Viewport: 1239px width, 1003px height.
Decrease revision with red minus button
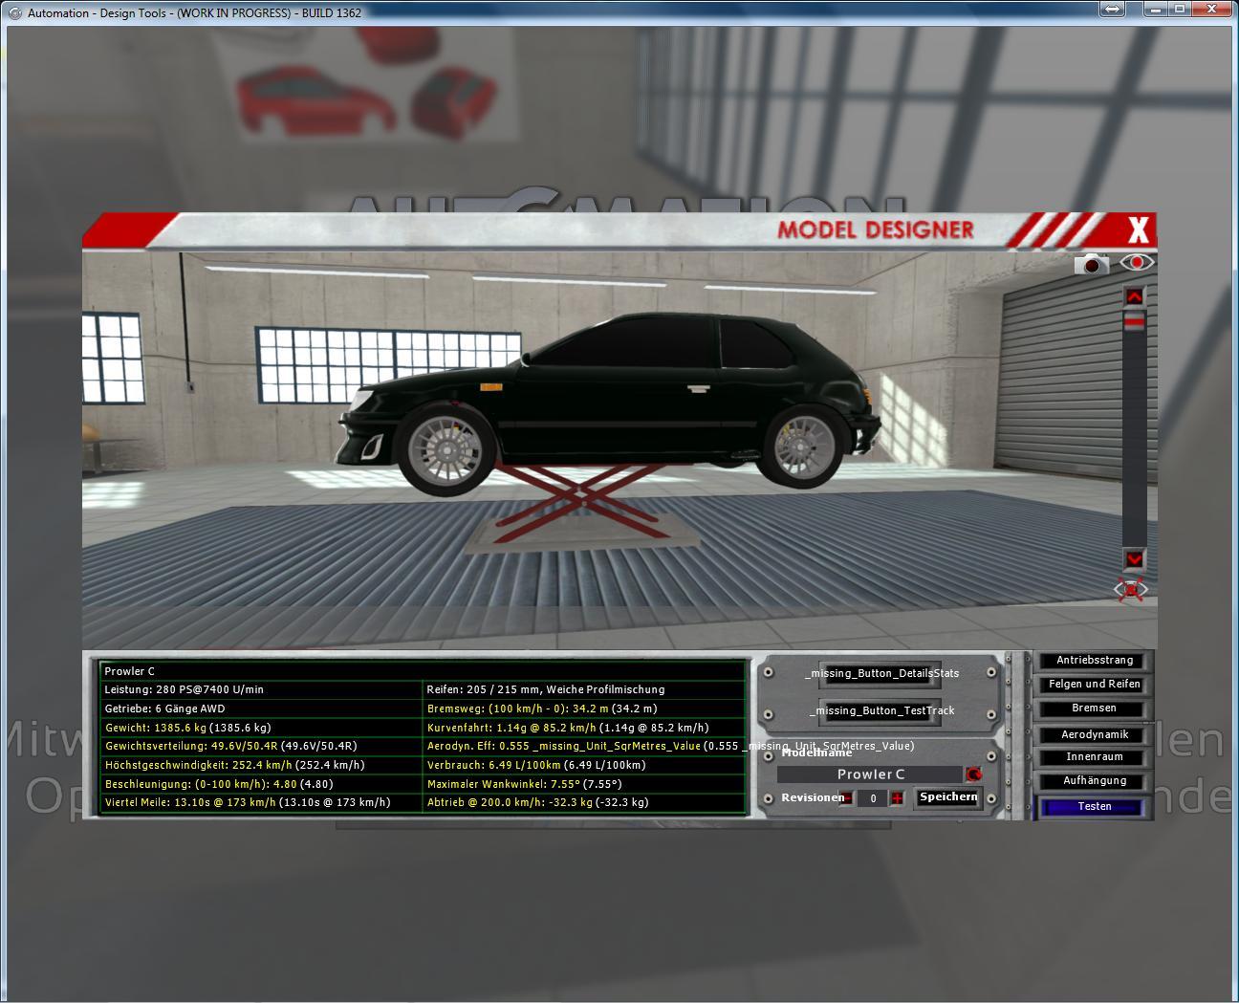(847, 798)
